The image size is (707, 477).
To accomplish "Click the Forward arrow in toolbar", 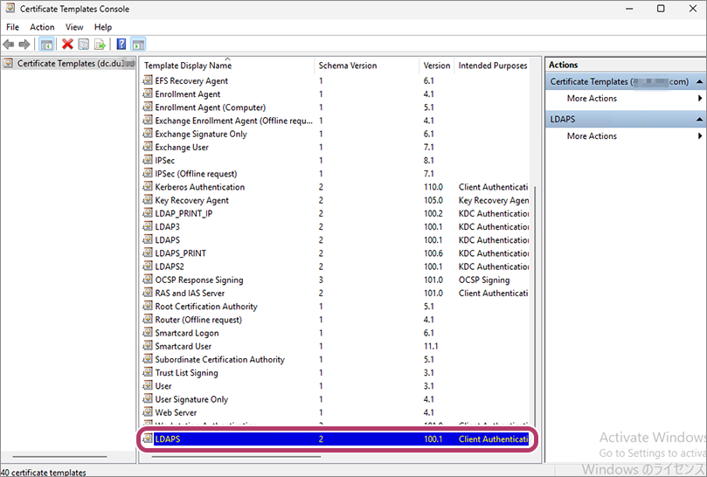I will (x=24, y=44).
